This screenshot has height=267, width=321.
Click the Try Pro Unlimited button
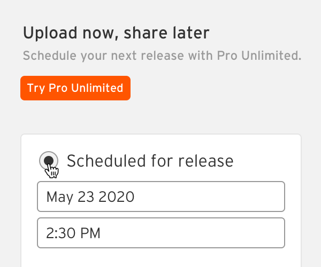(x=75, y=88)
